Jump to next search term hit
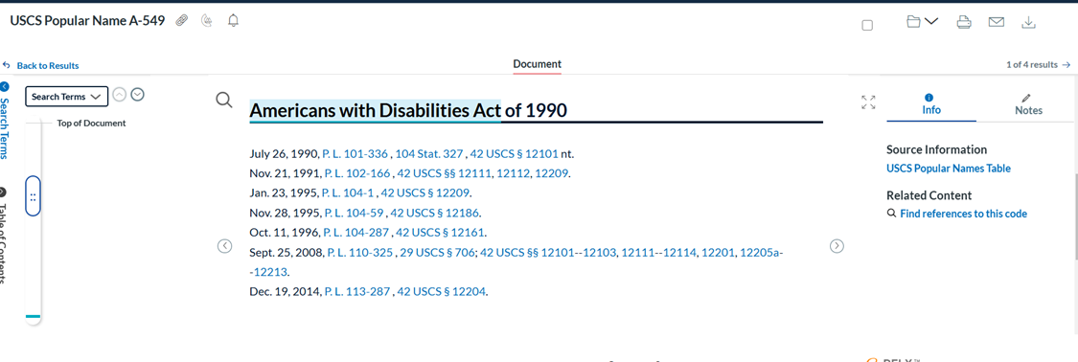Viewport: 1078px width, 362px height. coord(137,95)
